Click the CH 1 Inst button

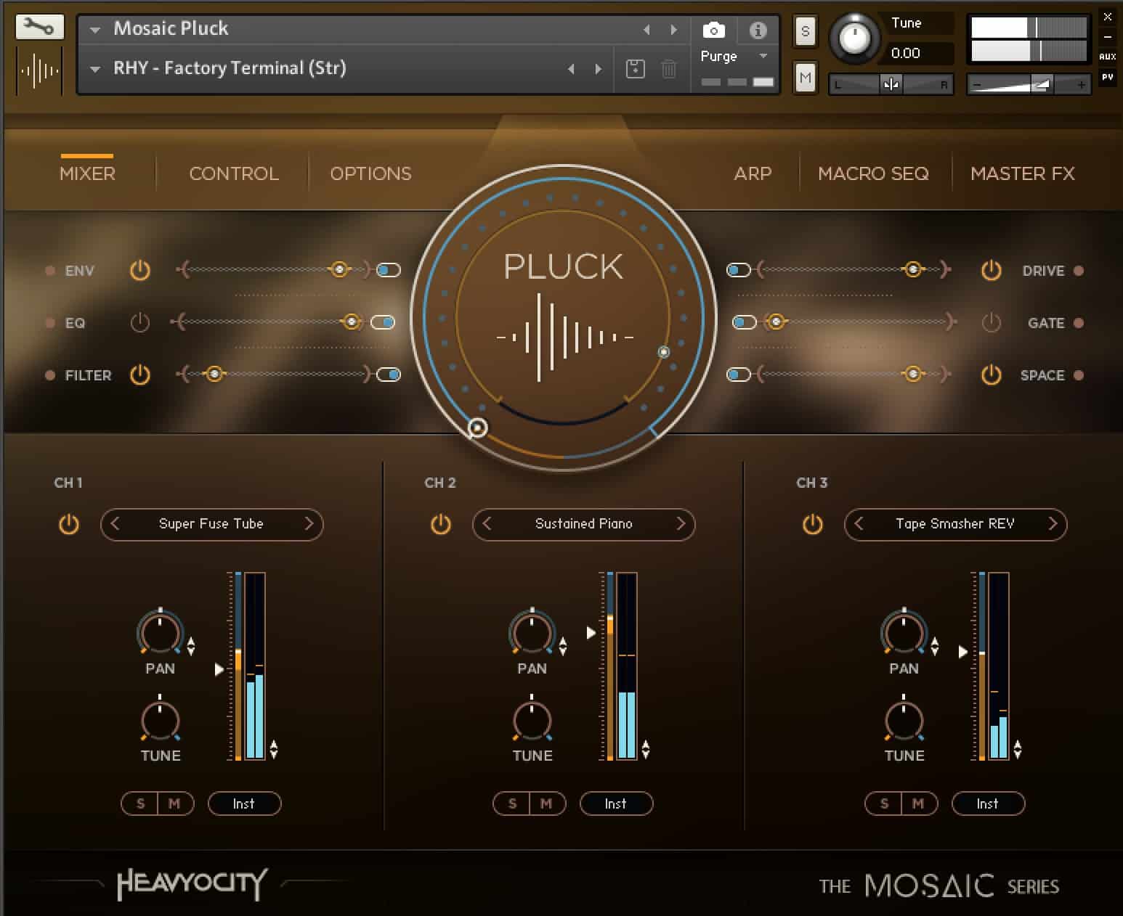pyautogui.click(x=244, y=803)
